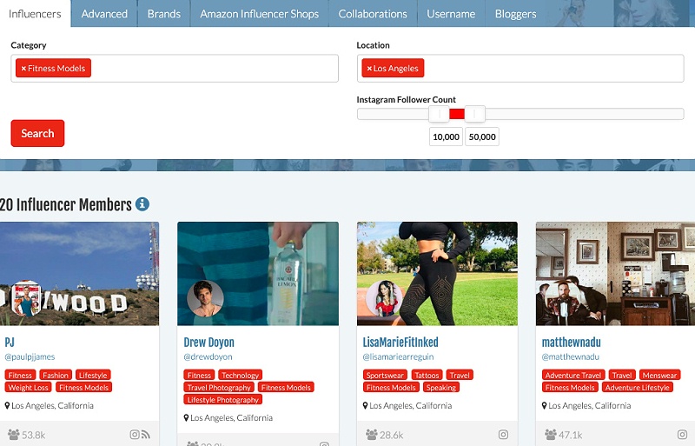This screenshot has width=695, height=446.
Task: Switch to the Advanced tab
Action: point(104,14)
